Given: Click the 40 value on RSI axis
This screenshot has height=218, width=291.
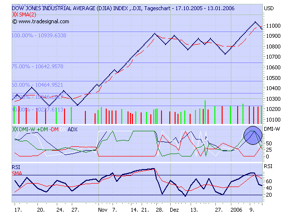Looking at the screenshot, I should (x=269, y=188).
